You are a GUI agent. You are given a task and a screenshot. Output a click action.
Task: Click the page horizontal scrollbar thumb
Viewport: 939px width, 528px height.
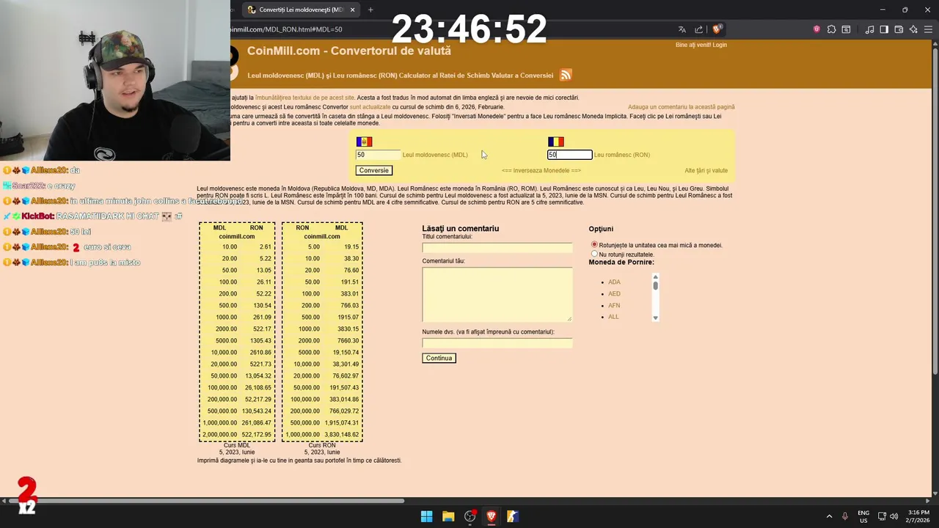point(207,501)
